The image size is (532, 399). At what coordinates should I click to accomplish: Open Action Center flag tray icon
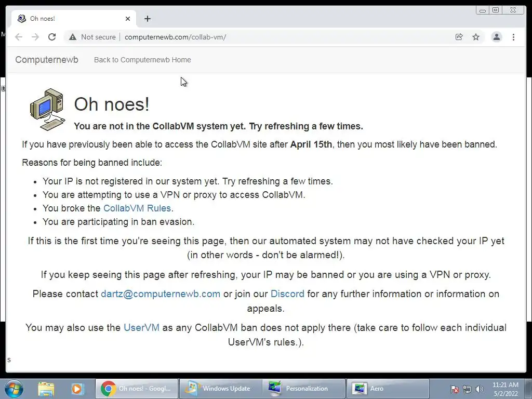[x=454, y=389]
